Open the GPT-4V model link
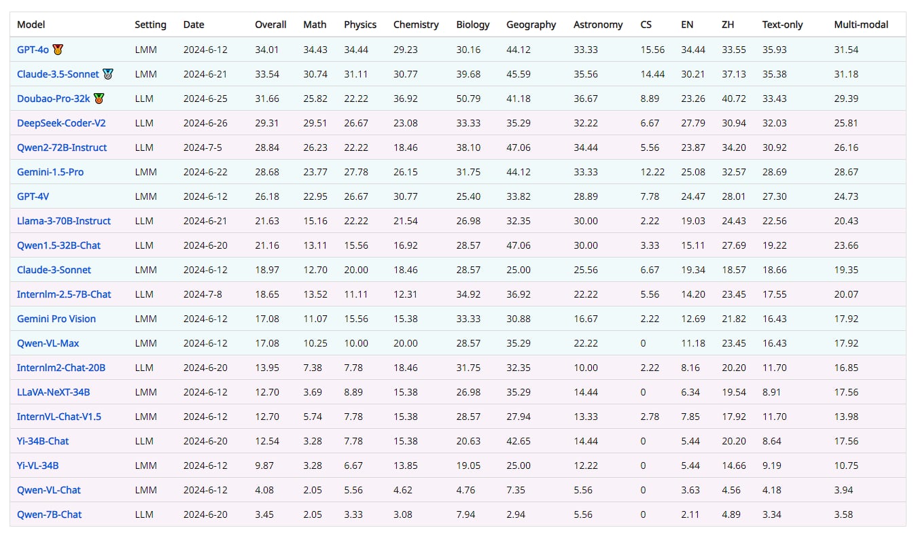The image size is (914, 545). (33, 196)
